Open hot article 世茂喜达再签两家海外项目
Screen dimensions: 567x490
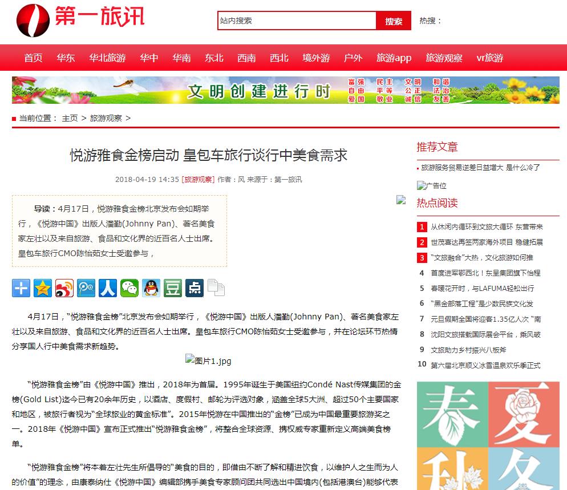tap(487, 242)
